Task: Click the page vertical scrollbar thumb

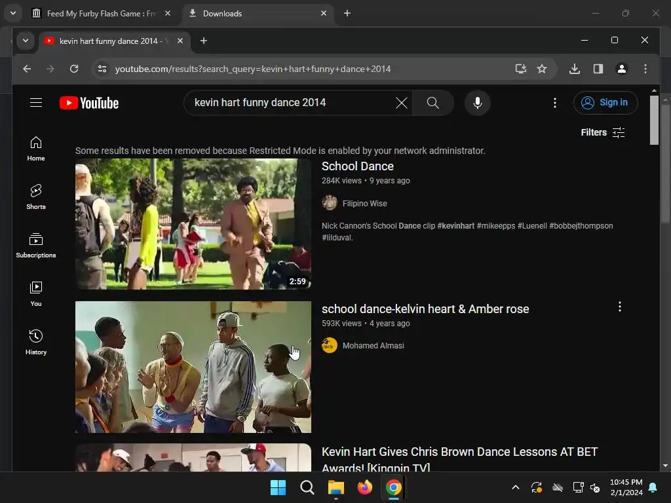Action: (x=654, y=121)
